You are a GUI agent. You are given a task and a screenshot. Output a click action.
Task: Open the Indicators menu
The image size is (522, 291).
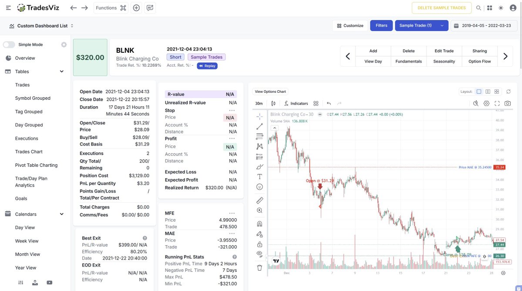(x=296, y=104)
